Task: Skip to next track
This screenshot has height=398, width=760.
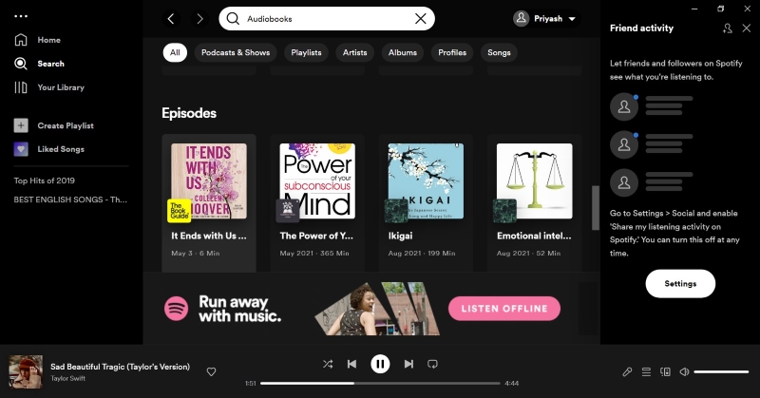Action: tap(408, 364)
